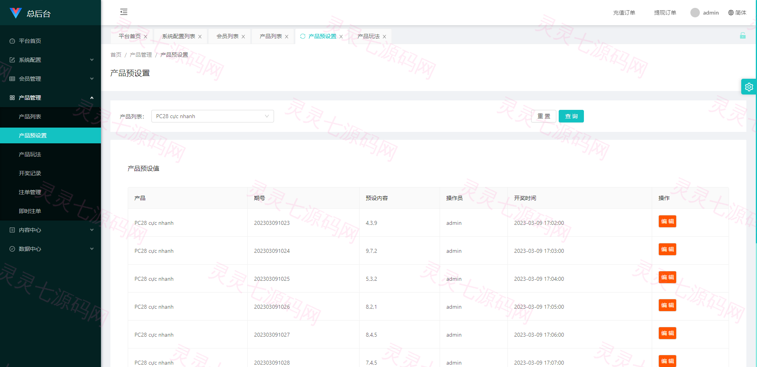Image resolution: width=757 pixels, height=367 pixels.
Task: Collapse the 产品管理 menu
Action: tap(50, 98)
